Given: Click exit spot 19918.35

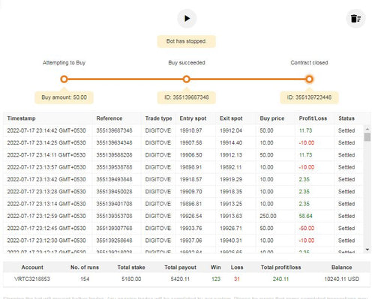Looking at the screenshot, I should coord(231,192).
